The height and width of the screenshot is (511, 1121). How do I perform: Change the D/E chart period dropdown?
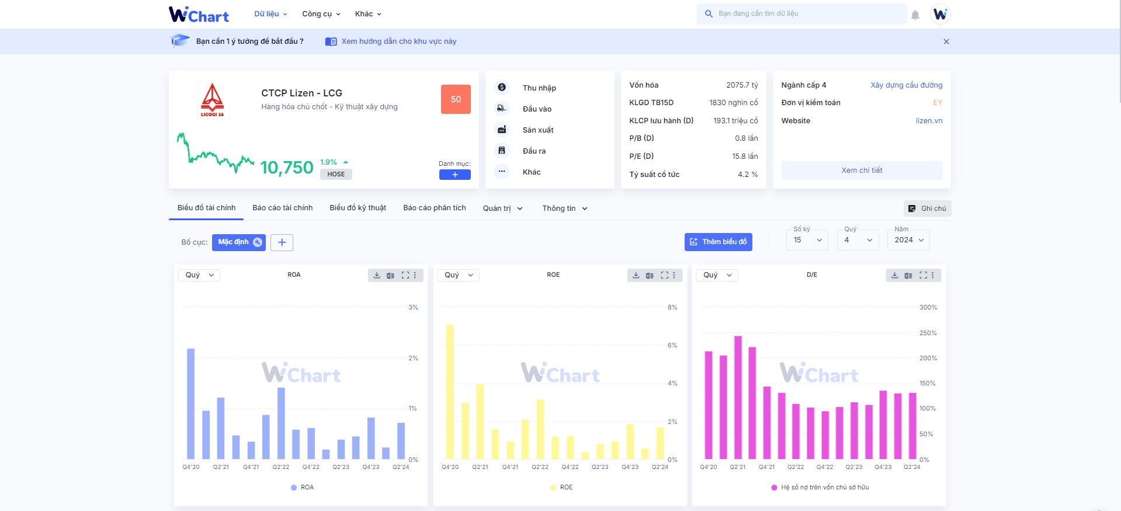pos(717,275)
